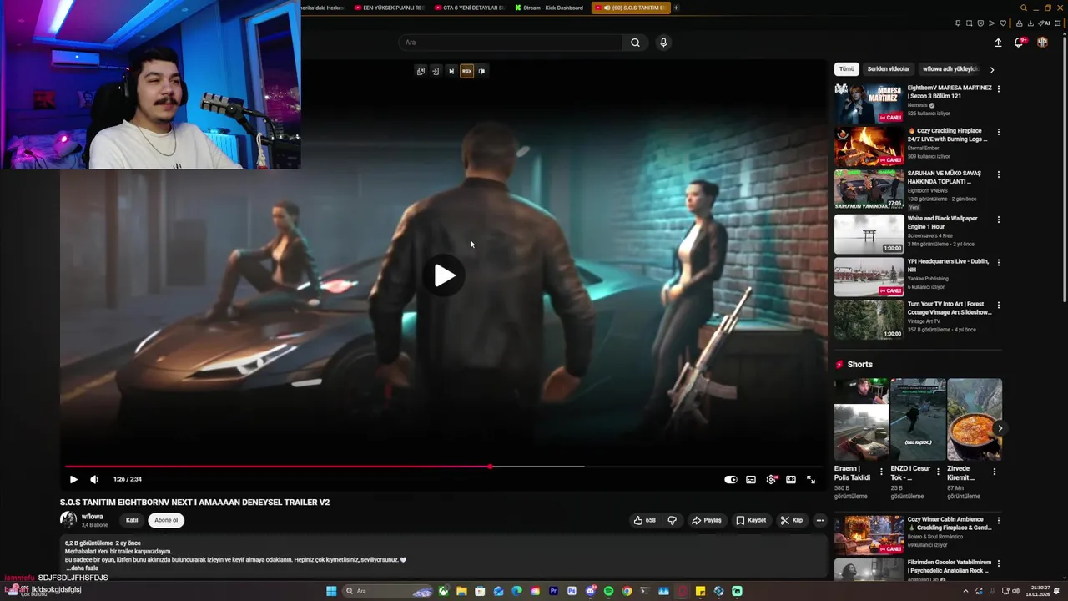Open the Windows Start button
The width and height of the screenshot is (1068, 601).
[331, 591]
